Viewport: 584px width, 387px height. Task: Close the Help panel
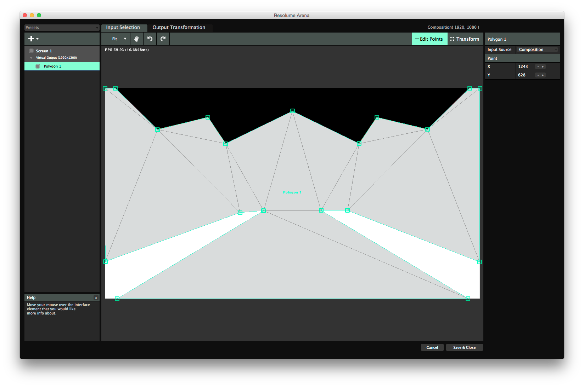click(96, 298)
